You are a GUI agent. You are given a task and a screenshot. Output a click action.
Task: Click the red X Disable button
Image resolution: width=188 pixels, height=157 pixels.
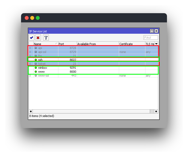pos(38,38)
